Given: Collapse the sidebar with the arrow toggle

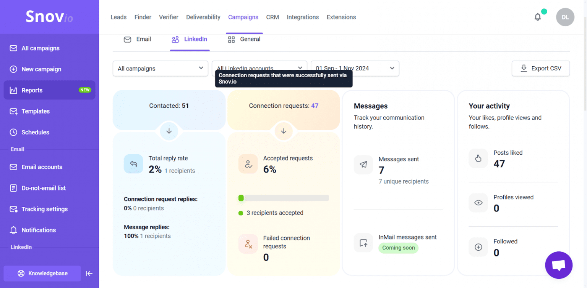Looking at the screenshot, I should tap(89, 273).
